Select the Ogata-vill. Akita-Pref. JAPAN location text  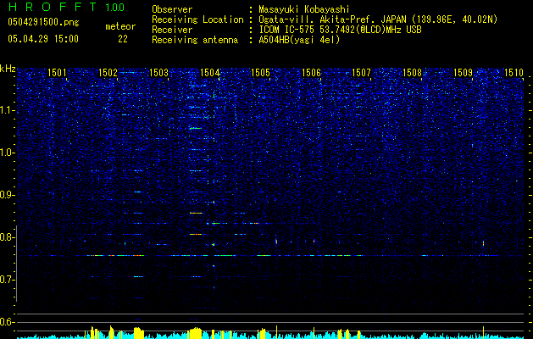coord(378,19)
